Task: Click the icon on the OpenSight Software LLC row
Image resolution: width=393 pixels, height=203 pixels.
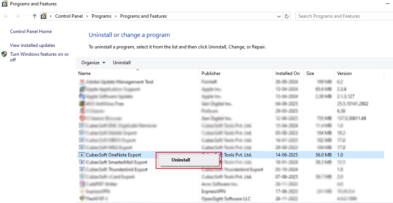Action: [82, 198]
